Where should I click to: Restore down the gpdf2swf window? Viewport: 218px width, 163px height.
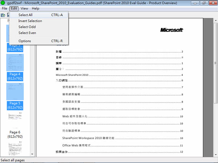click(x=204, y=3)
